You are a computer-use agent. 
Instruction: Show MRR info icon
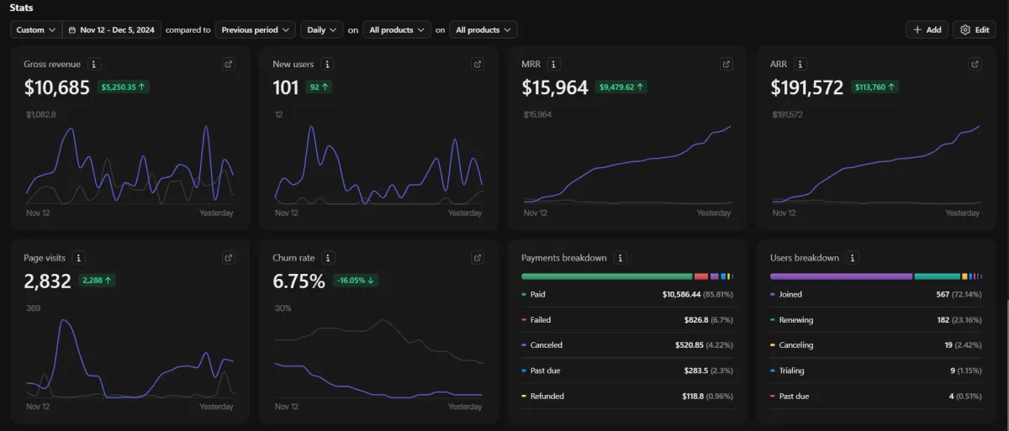point(553,64)
